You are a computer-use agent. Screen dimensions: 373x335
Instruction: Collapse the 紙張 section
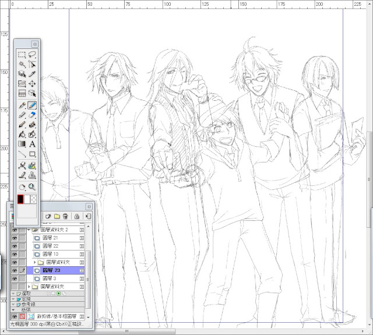pyautogui.click(x=13, y=309)
